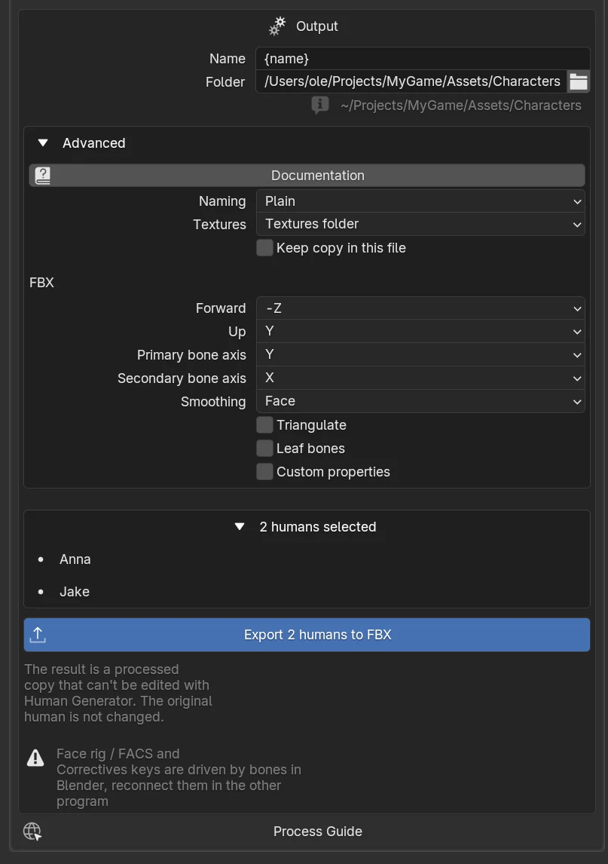Click the info icon beside the path hint

[x=320, y=105]
